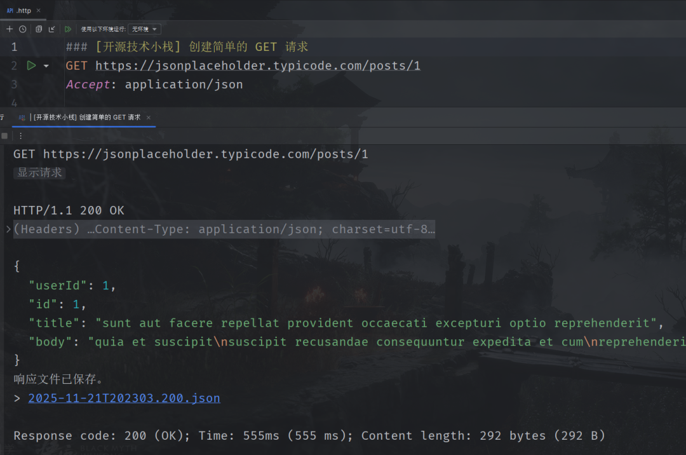Image resolution: width=686 pixels, height=455 pixels.
Task: Click opening brace of JSON response
Action: click(x=17, y=266)
